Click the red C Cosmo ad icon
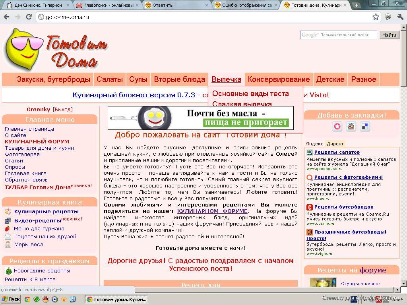The image size is (407, 305). (309, 207)
